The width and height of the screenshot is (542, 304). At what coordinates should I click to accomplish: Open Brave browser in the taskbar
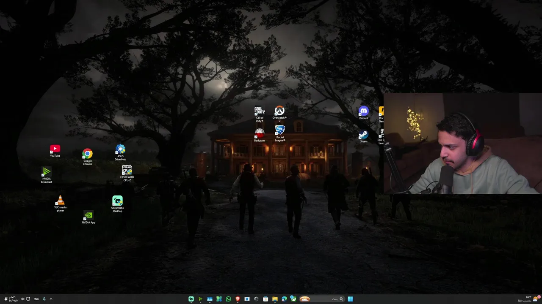tap(238, 299)
